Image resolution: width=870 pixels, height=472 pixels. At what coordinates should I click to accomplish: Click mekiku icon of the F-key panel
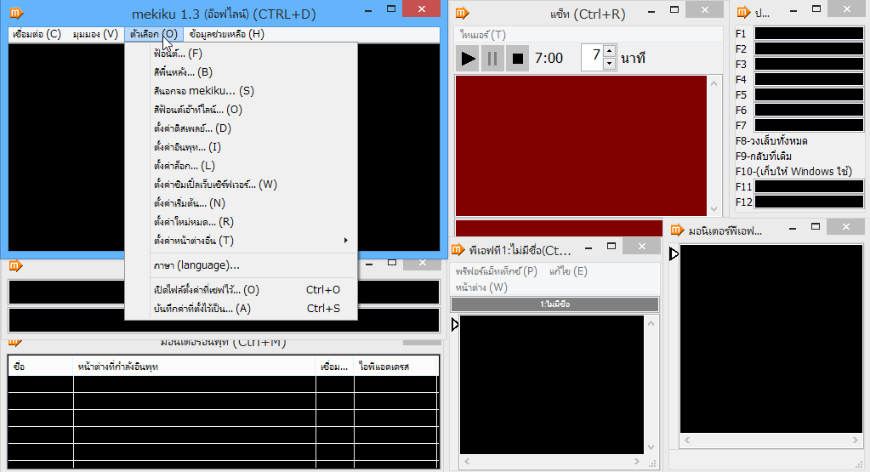(742, 13)
